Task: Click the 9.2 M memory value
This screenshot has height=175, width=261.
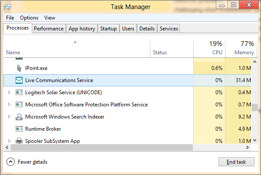Action: coord(244,117)
